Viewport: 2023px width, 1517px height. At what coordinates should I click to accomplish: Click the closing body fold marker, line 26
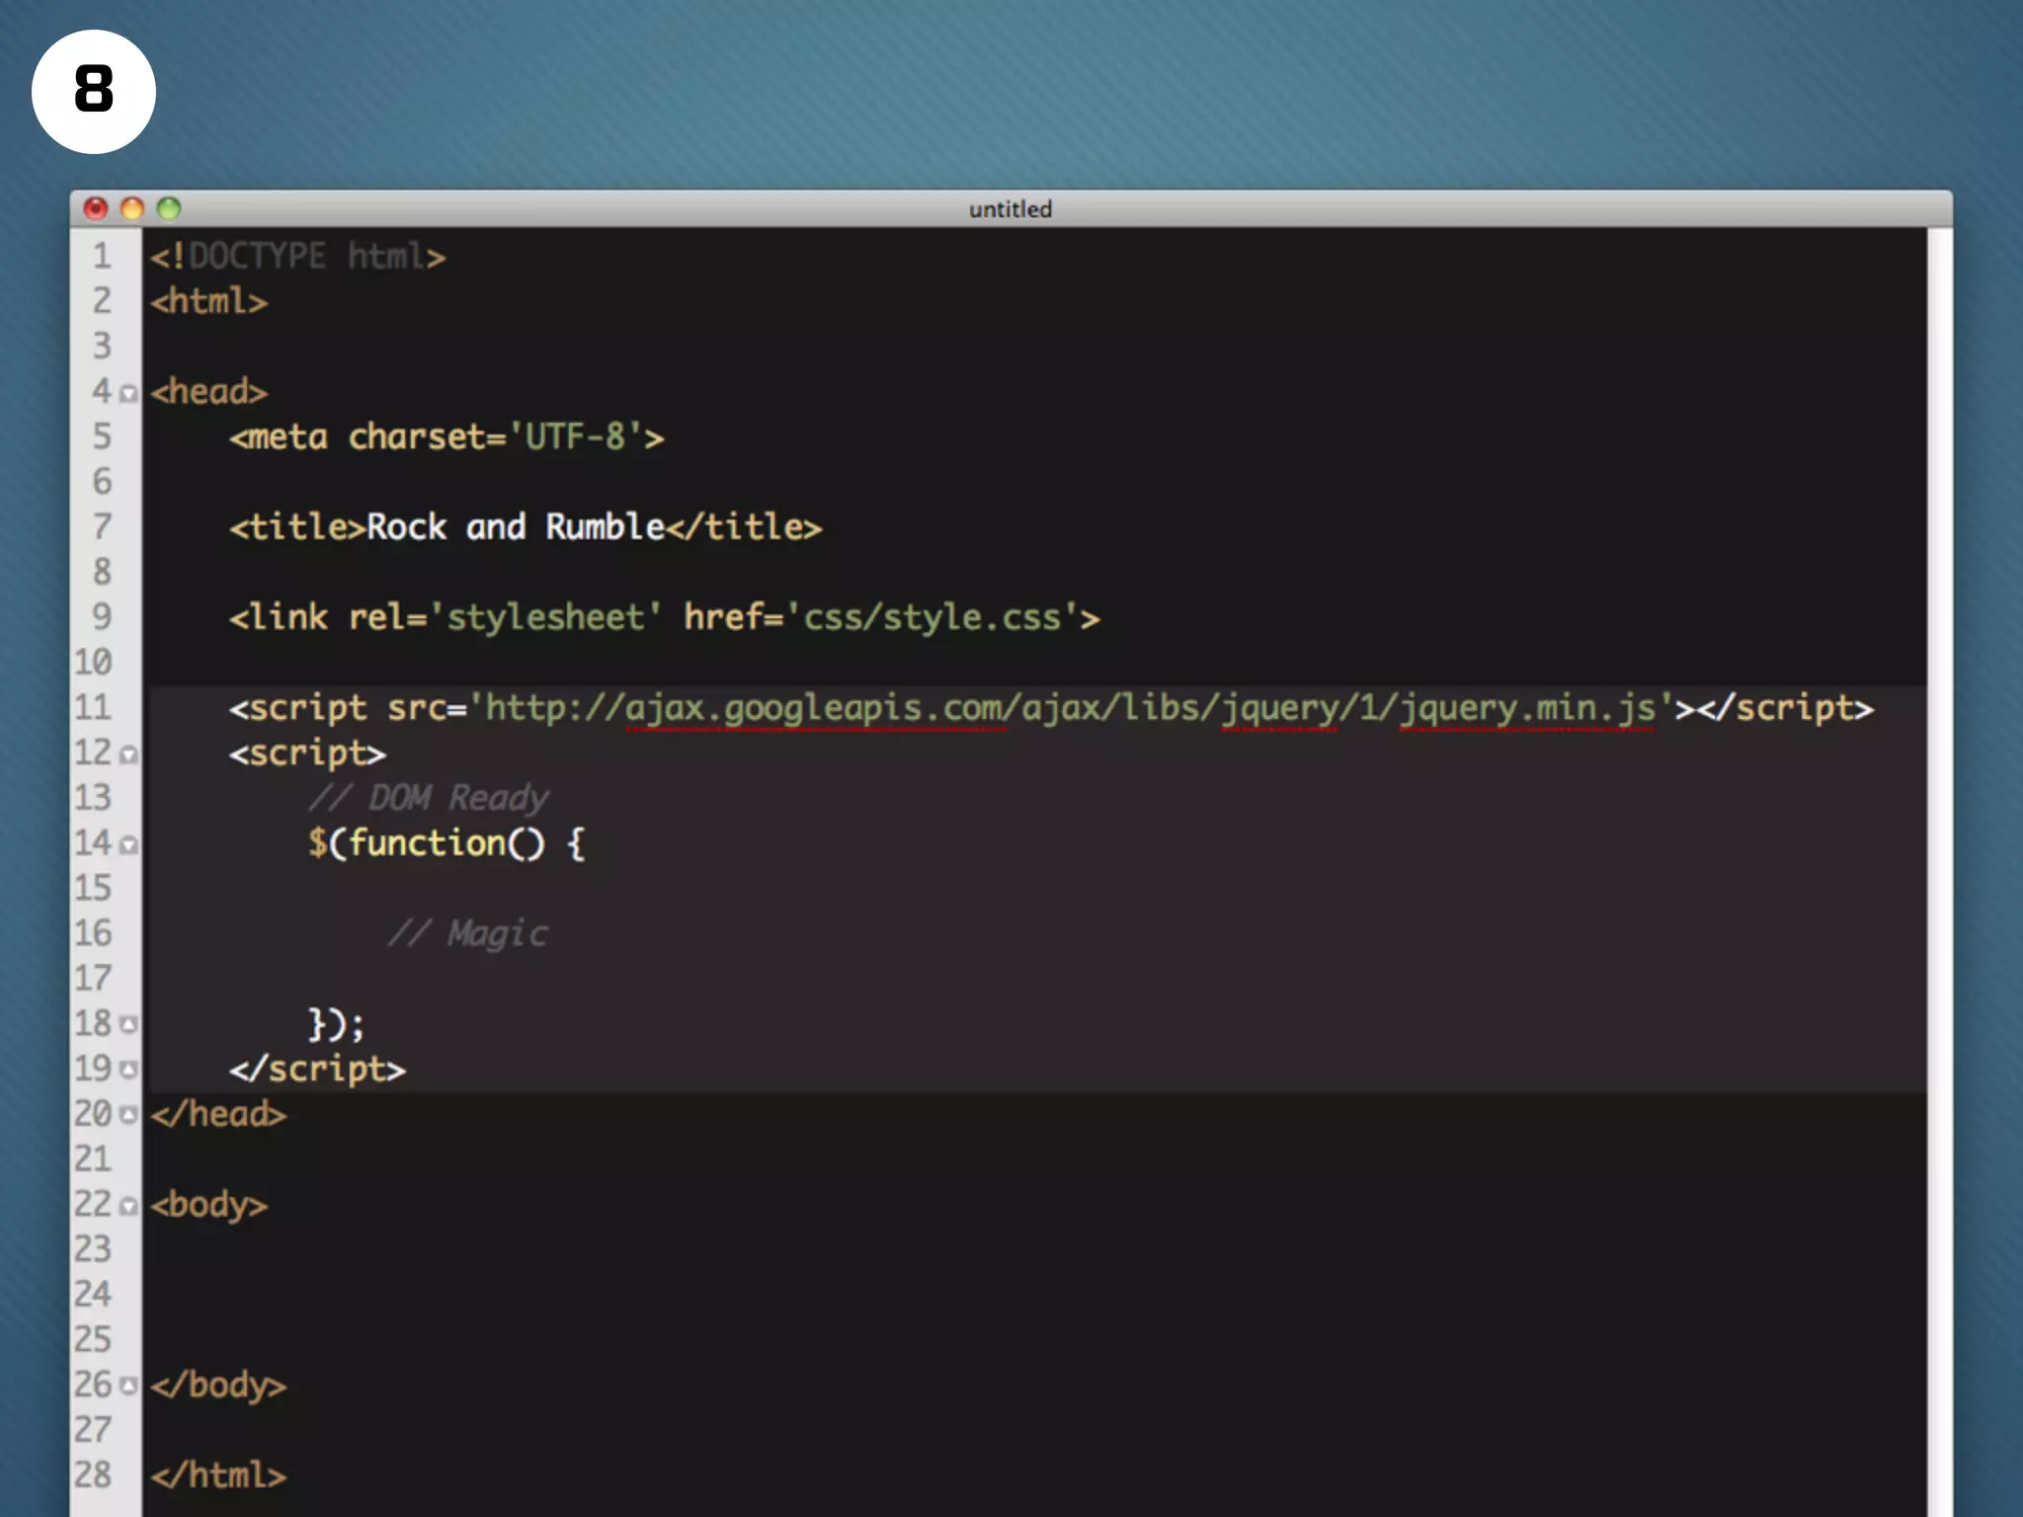coord(128,1386)
